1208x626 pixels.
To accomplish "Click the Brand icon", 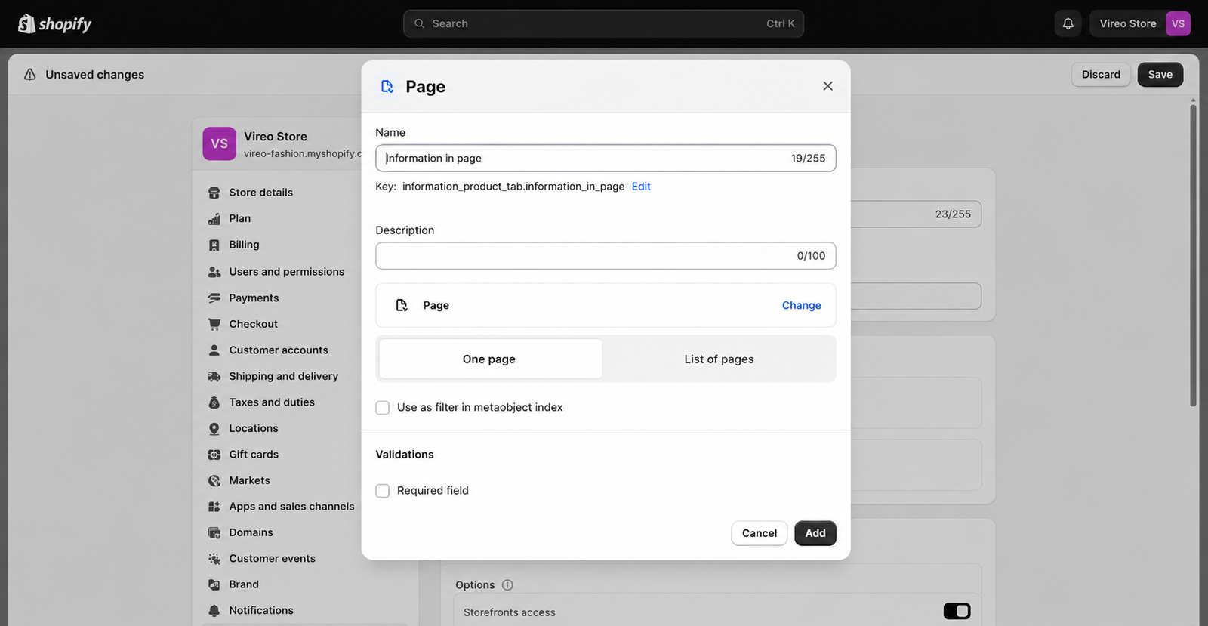I will 214,584.
